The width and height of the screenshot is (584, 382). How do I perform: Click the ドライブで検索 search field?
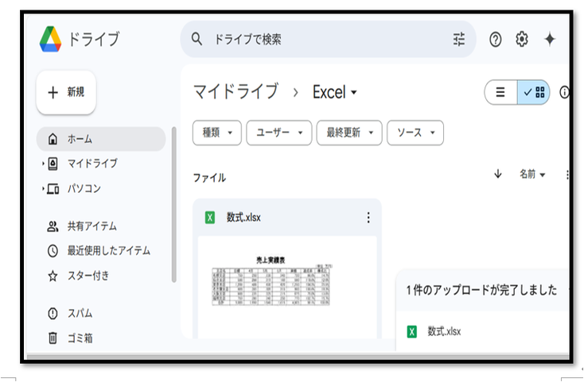point(328,39)
